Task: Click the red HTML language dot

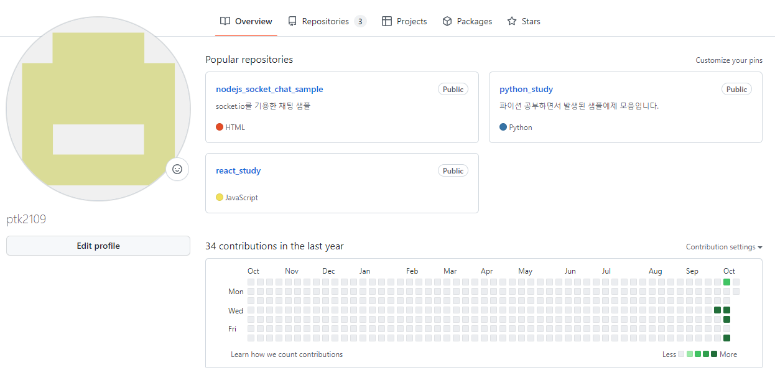Action: (220, 127)
